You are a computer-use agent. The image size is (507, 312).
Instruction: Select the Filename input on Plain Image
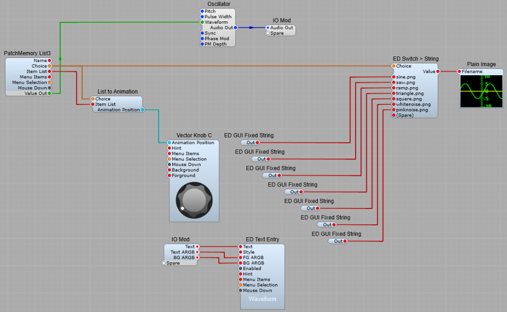click(460, 71)
